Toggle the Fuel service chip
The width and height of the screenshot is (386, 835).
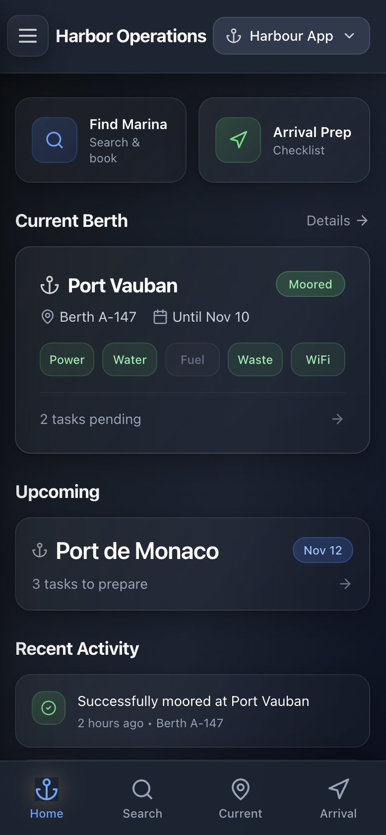click(193, 359)
